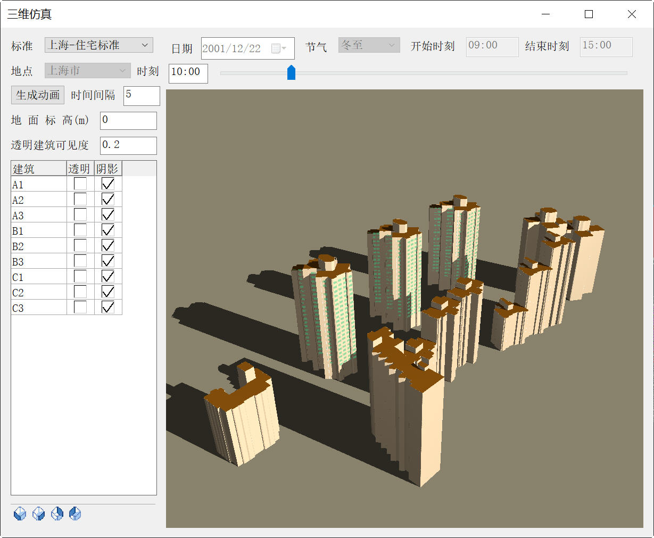Viewport: 654px width, 538px height.
Task: Click the date text 2001/12/22
Action: [x=231, y=48]
